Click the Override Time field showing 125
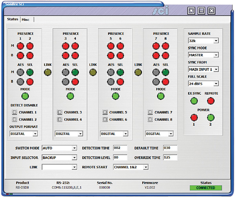 pos(170,158)
